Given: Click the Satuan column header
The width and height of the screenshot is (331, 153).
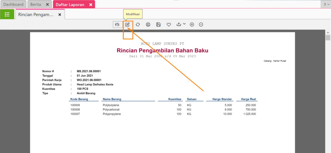Looking at the screenshot, I should pyautogui.click(x=192, y=99).
